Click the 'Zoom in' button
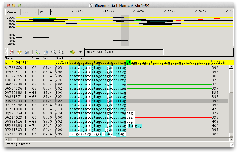This screenshot has height=153, width=238. tap(13, 12)
